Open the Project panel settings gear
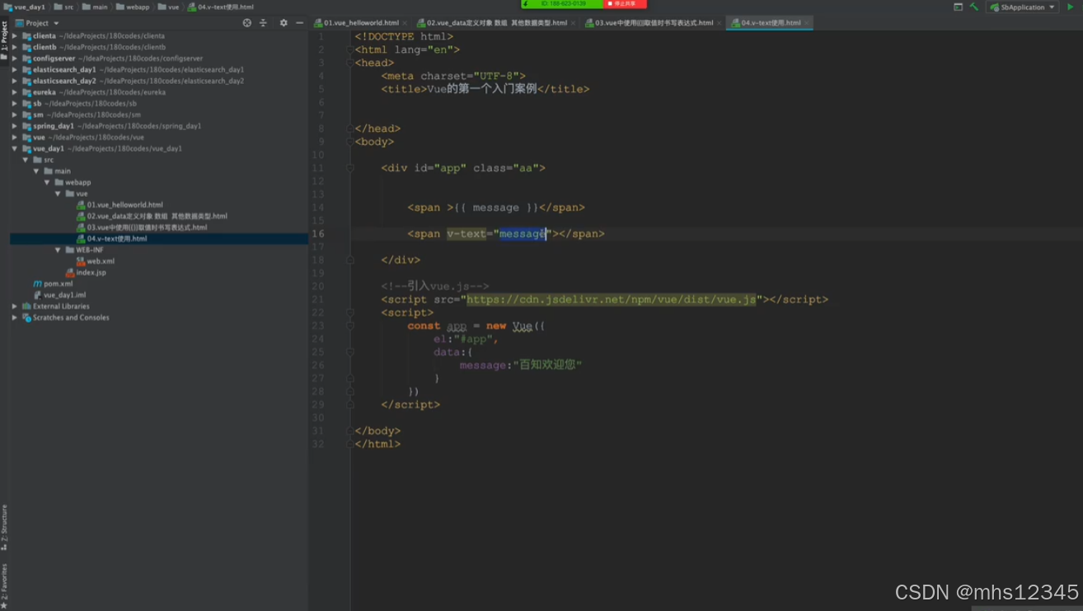Image resolution: width=1083 pixels, height=611 pixels. (284, 23)
